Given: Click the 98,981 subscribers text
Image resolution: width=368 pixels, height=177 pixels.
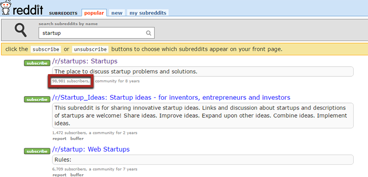Looking at the screenshot, I should click(x=71, y=81).
